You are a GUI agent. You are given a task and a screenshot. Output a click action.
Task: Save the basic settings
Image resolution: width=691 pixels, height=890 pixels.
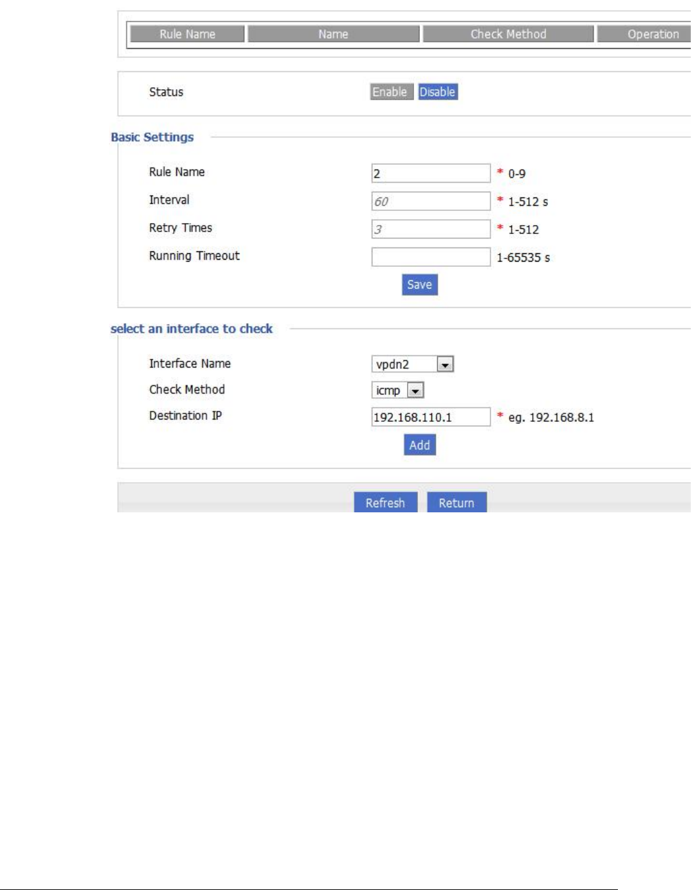420,285
